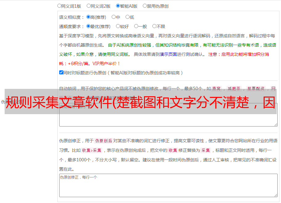Click the 语义相似度 label
Viewport: 281px width, 203px height.
[72, 17]
